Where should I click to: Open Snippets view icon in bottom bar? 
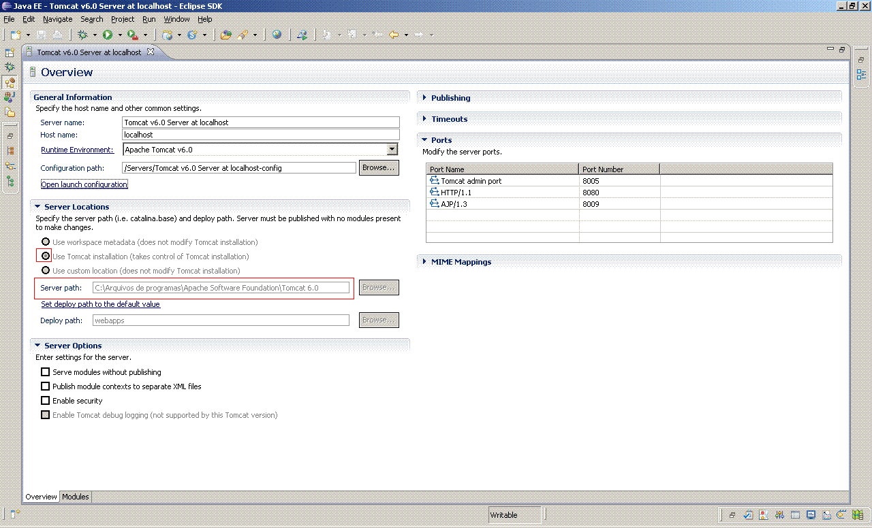826,515
